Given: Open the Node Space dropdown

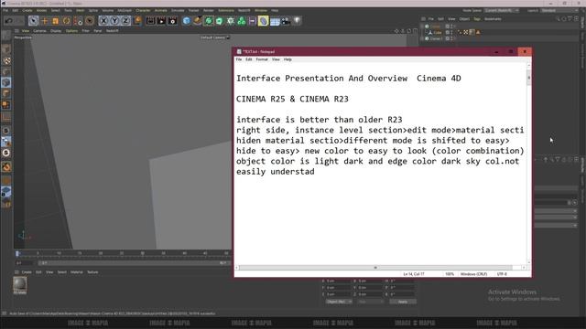Looking at the screenshot, I should [x=502, y=10].
